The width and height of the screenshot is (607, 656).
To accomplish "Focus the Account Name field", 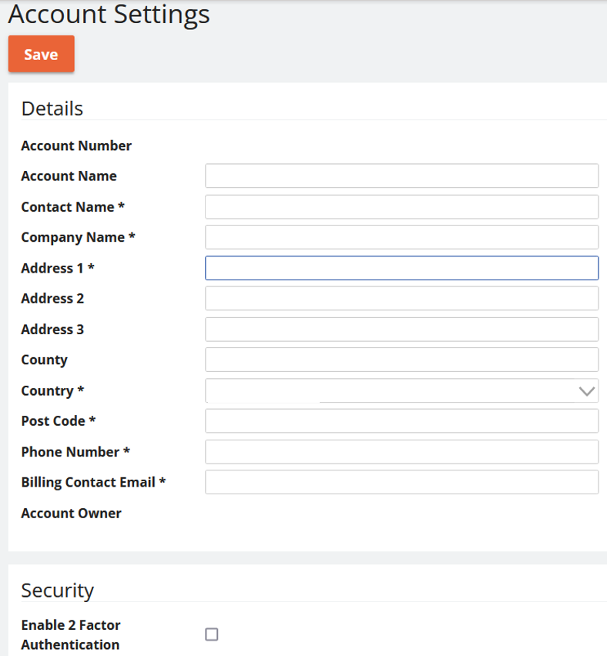I will (x=401, y=176).
